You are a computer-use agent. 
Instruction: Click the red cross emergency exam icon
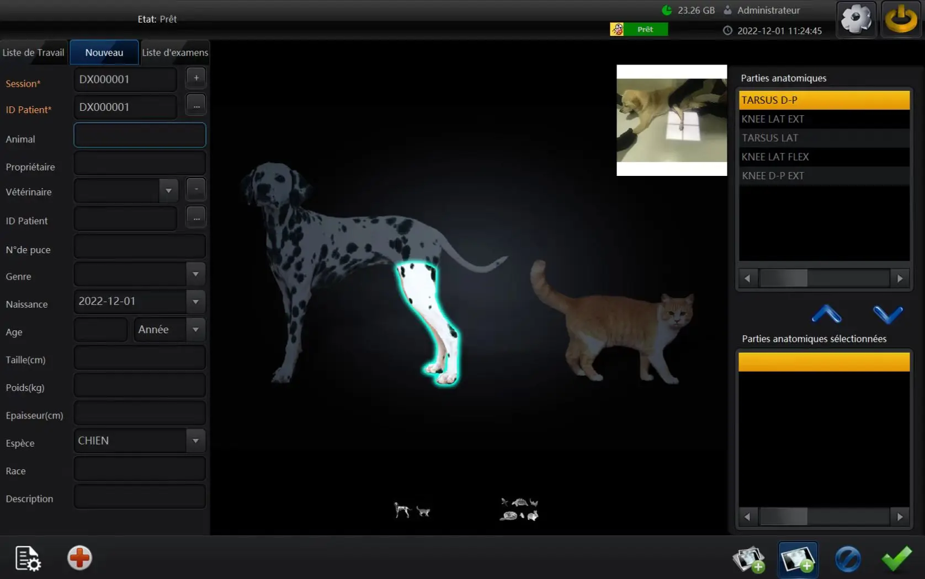pos(79,559)
